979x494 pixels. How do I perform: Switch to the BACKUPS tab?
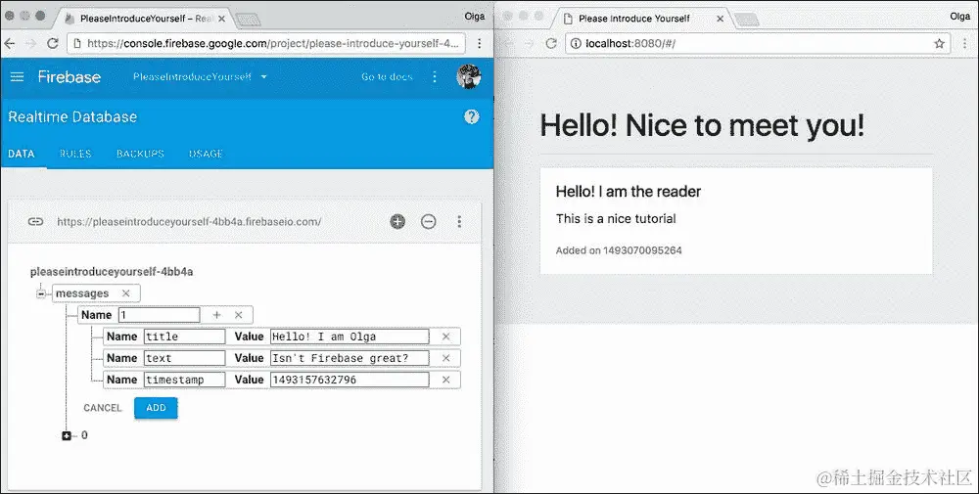coord(140,154)
